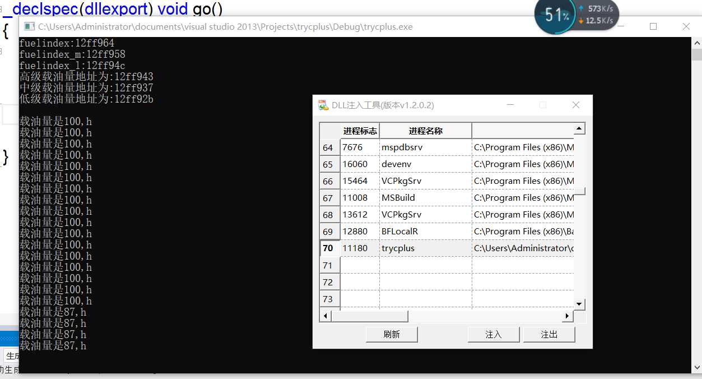Maximize the trycplus.exe console window

tap(653, 26)
